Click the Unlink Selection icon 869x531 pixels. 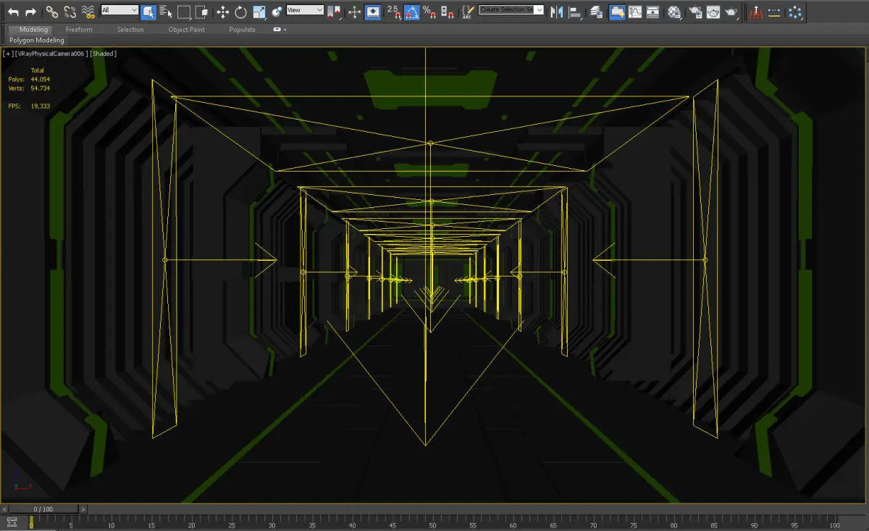click(x=70, y=12)
